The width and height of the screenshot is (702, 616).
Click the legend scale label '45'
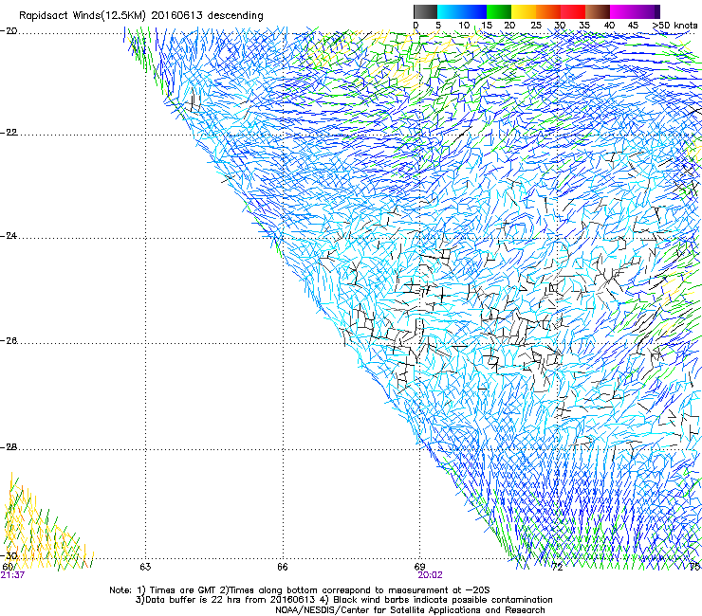(633, 25)
